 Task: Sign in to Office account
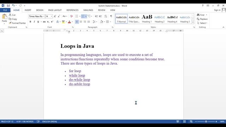pos(217,10)
